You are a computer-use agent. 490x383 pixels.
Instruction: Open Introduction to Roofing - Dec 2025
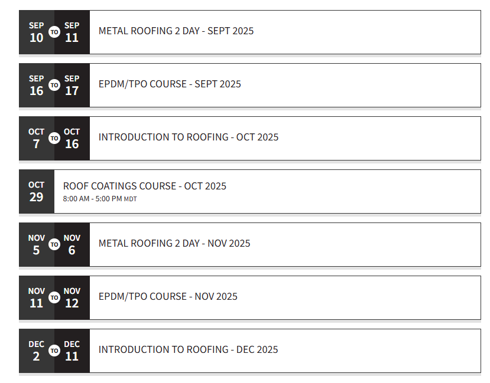click(x=188, y=349)
